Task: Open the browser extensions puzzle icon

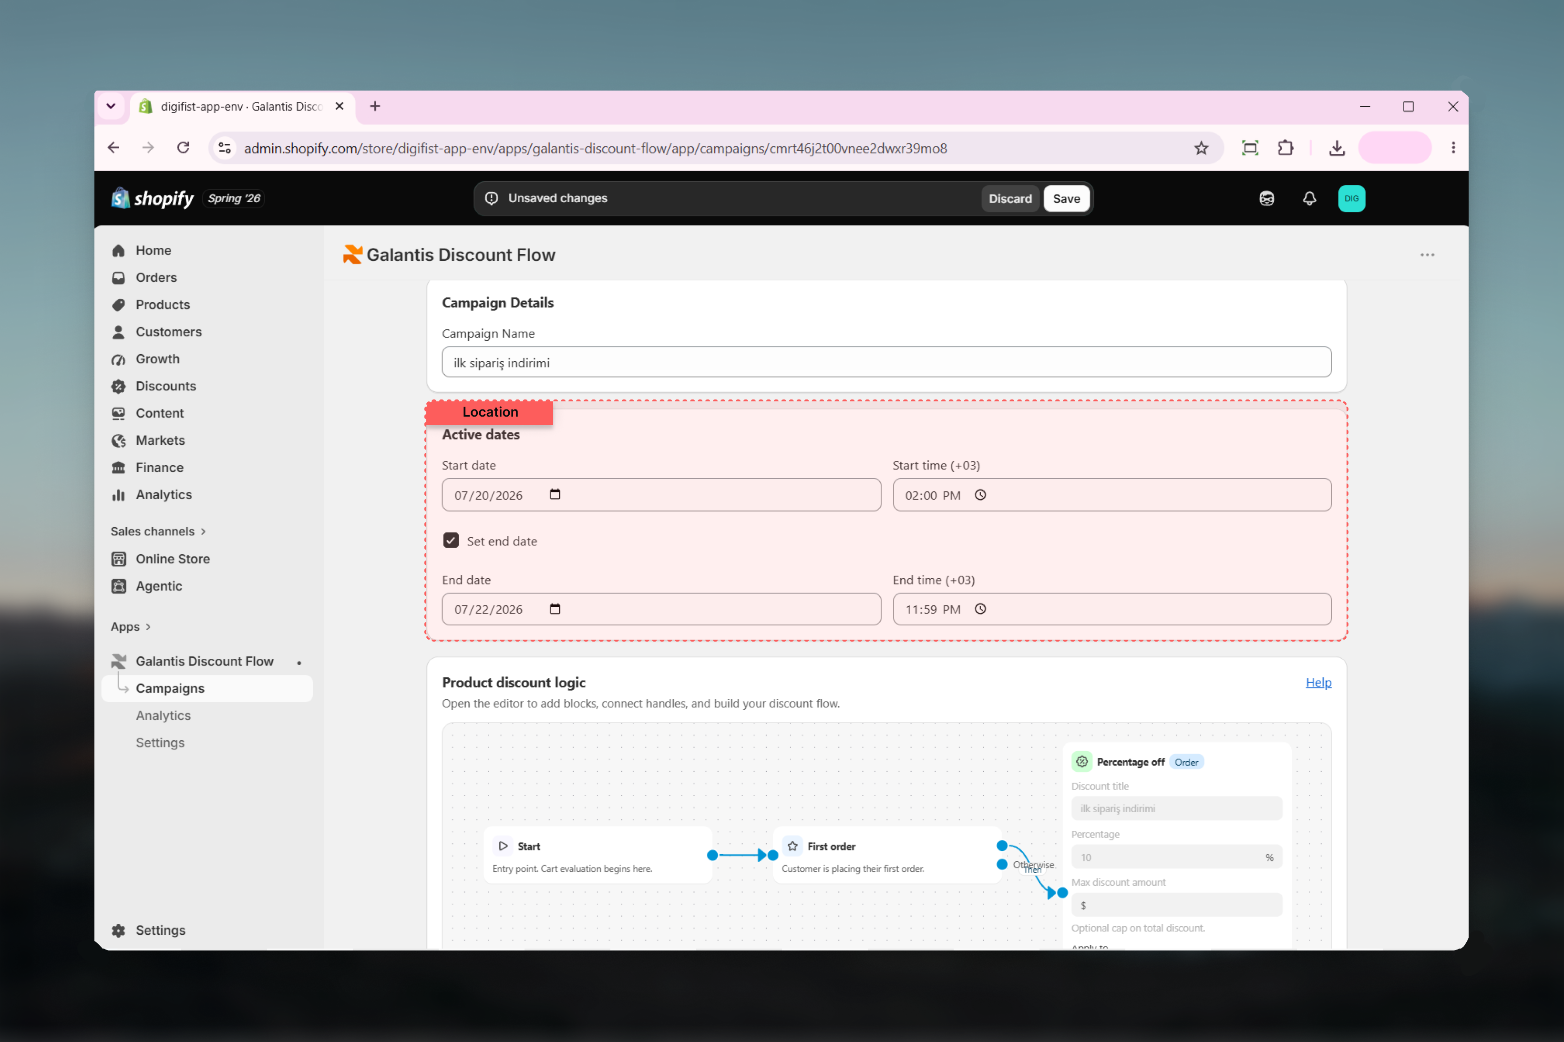Action: coord(1286,147)
